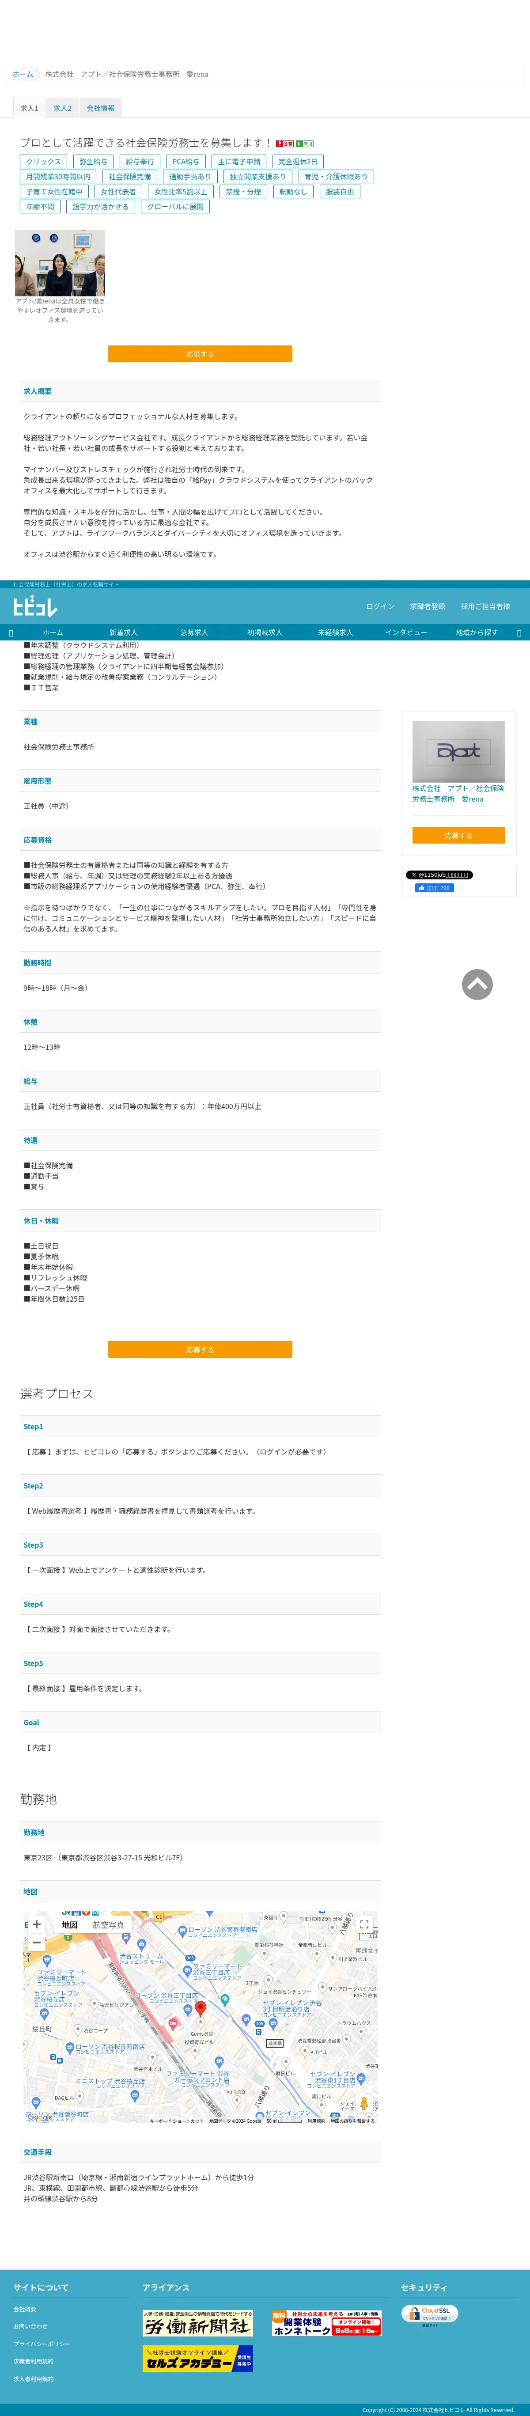Screen dimensions: 530x2416
Task: Click the scroll-to-top arrow icon
Action: tap(477, 984)
